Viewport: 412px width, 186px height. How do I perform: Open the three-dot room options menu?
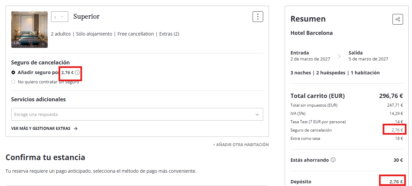(258, 17)
